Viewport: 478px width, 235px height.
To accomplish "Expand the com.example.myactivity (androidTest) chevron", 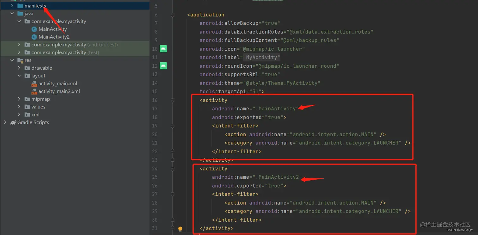I will pyautogui.click(x=19, y=45).
